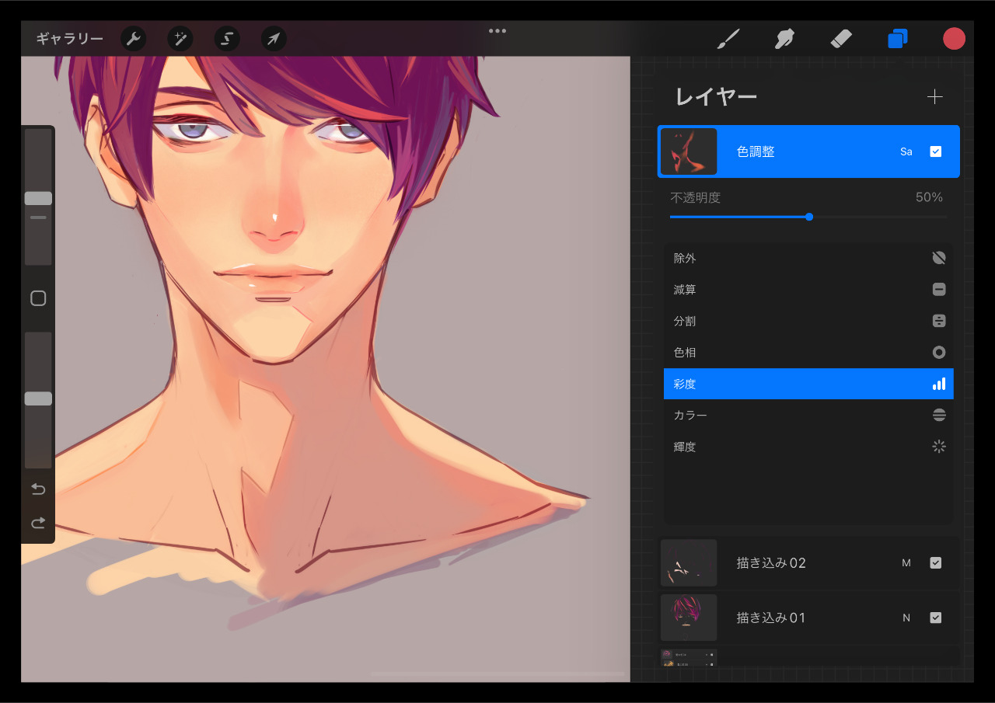Viewport: 995px width, 703px height.
Task: Collapse blend mode via Sa on 色調整
Action: click(906, 151)
